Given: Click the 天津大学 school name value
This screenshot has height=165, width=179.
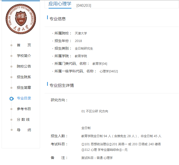Looking at the screenshot, I should [x=81, y=33].
